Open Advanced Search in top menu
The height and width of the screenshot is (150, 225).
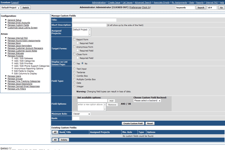[143, 3]
